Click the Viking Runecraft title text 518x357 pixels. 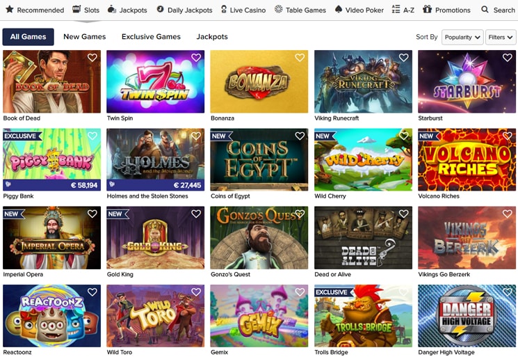337,118
